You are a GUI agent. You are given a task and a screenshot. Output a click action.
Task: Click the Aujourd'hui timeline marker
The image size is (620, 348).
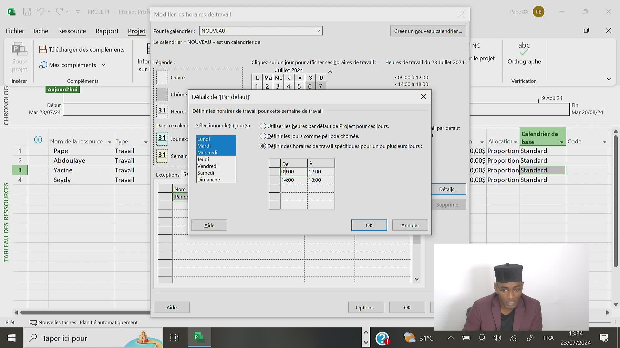(x=62, y=90)
